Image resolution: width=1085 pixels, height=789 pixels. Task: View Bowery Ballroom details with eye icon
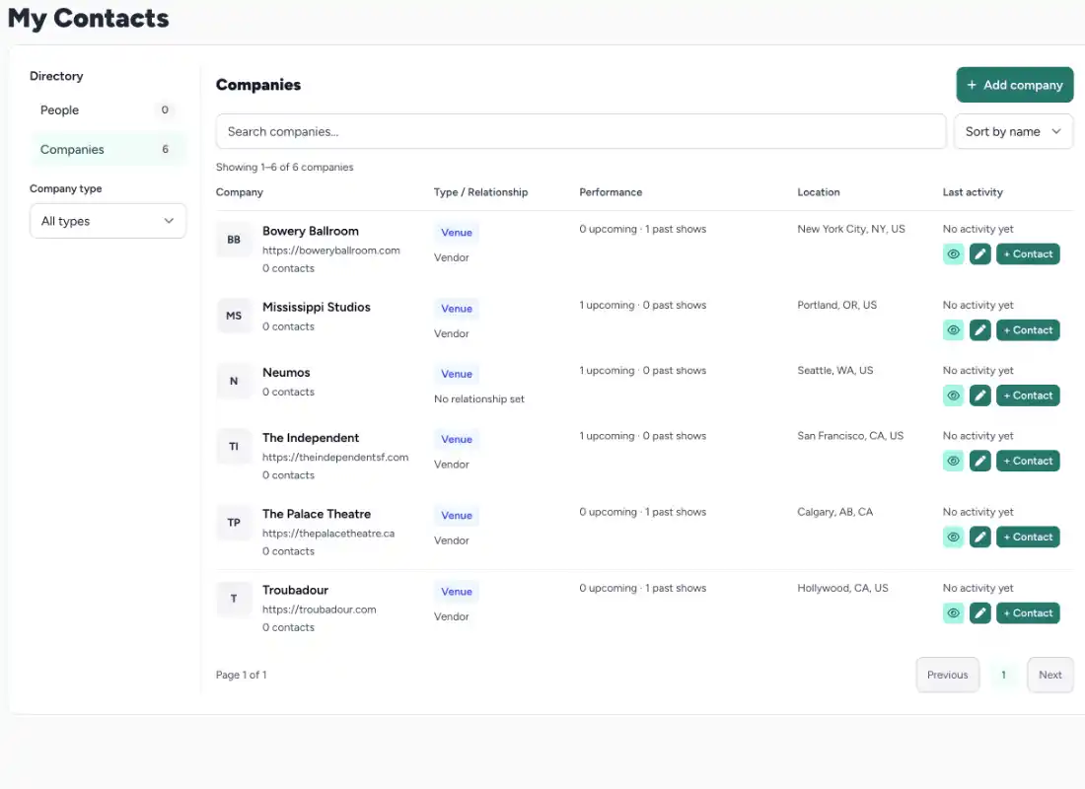tap(953, 254)
